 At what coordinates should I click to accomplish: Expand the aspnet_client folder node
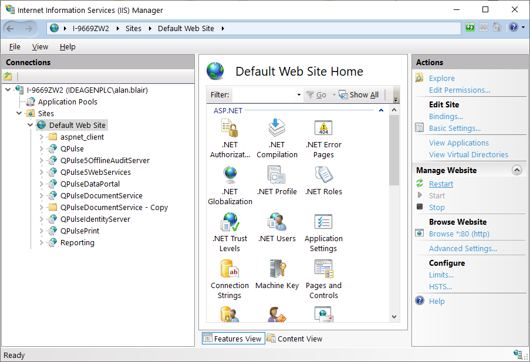[41, 137]
